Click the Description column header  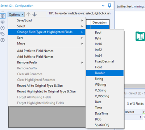100,22
